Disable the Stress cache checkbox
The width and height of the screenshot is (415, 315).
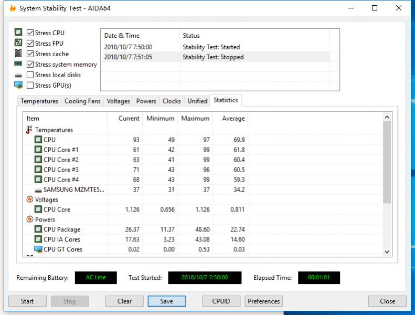[30, 54]
